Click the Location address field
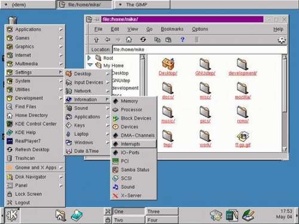The width and height of the screenshot is (299, 224). pos(200,50)
